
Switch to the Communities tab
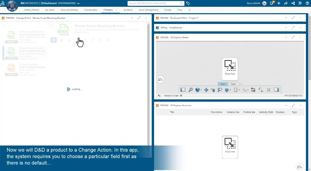point(91,10)
